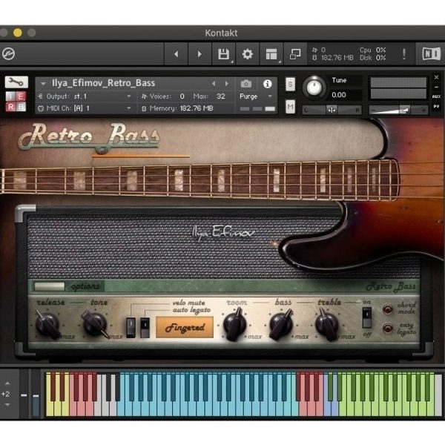The height and width of the screenshot is (445, 445).
Task: Show instrument info with the i icon
Action: pos(267,84)
